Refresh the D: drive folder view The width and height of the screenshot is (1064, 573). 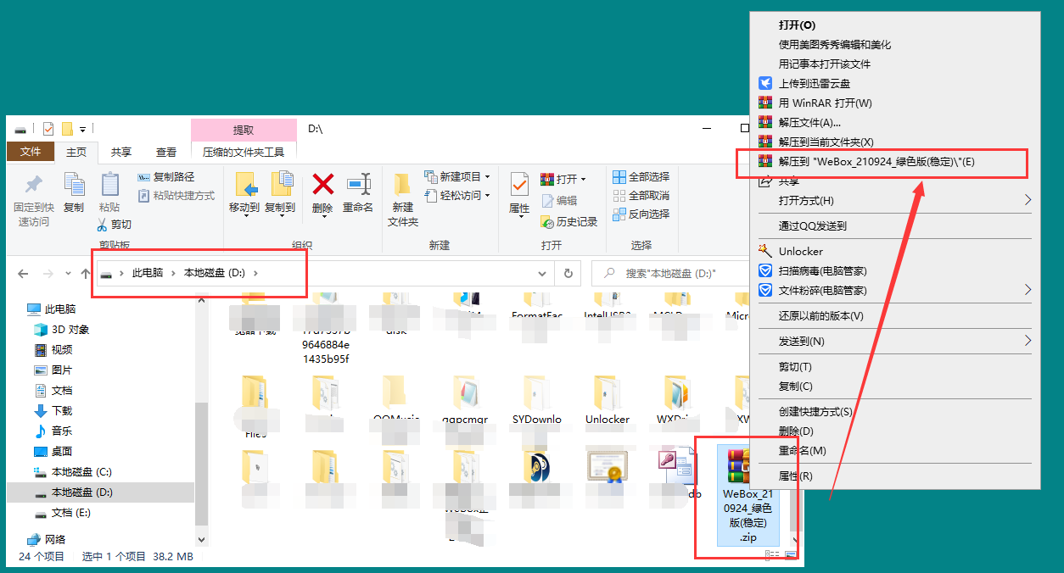[568, 274]
